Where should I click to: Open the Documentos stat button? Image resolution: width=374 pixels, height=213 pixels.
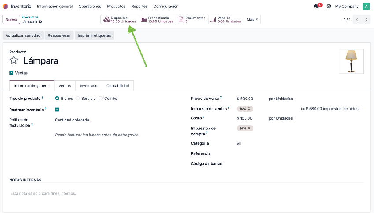coord(192,19)
